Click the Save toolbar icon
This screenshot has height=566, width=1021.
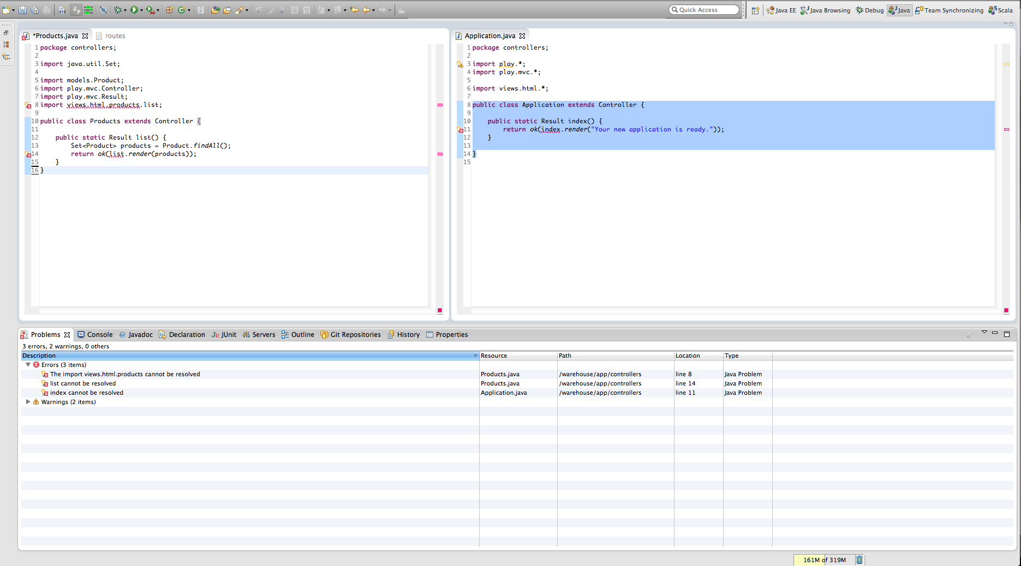pos(22,10)
